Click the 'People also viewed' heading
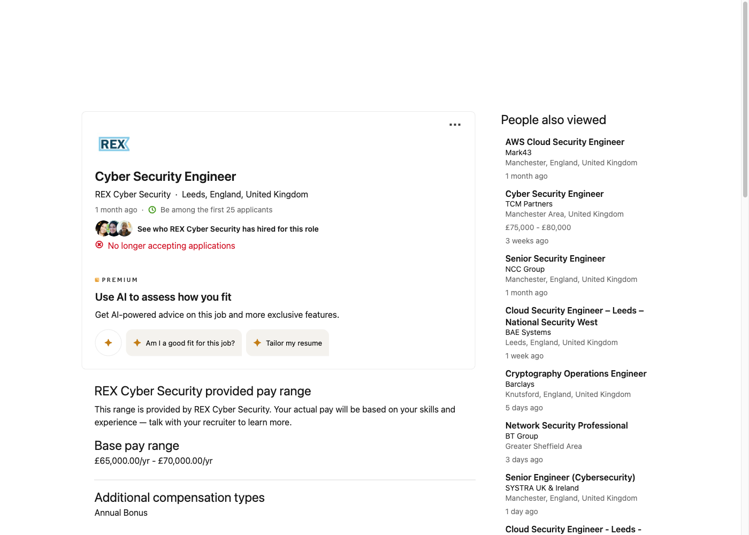This screenshot has width=749, height=535. coord(553,120)
